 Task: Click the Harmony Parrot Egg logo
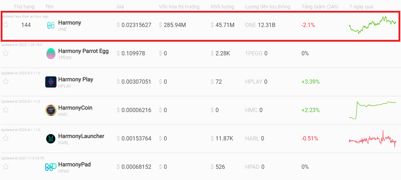[x=51, y=54]
